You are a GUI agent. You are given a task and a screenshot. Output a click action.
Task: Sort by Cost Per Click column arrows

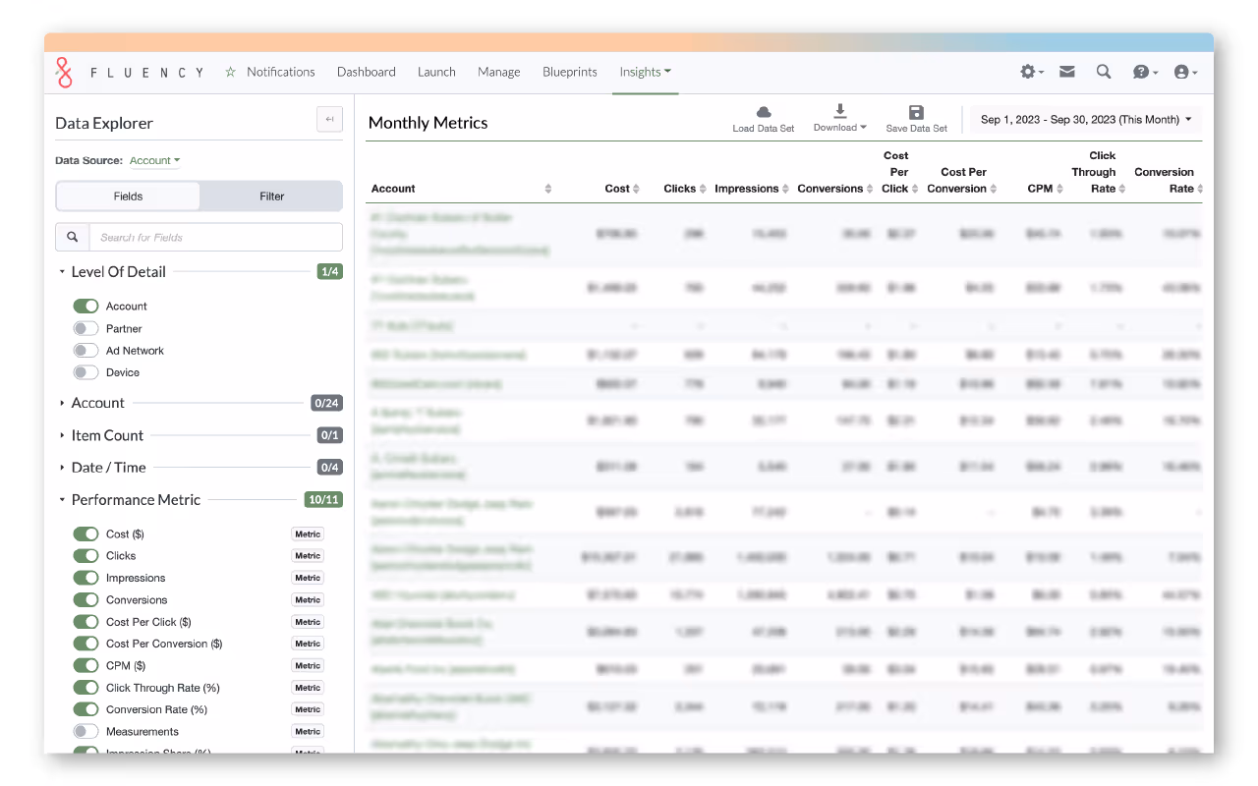click(x=915, y=189)
